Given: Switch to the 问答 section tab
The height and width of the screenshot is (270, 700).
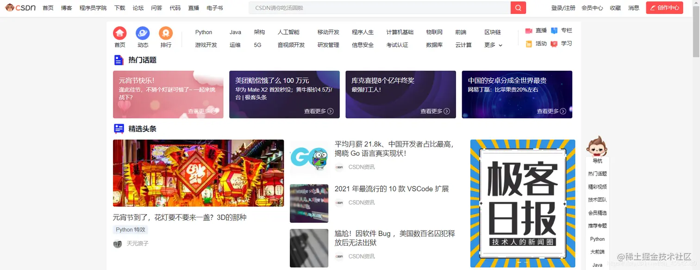Looking at the screenshot, I should click(156, 7).
